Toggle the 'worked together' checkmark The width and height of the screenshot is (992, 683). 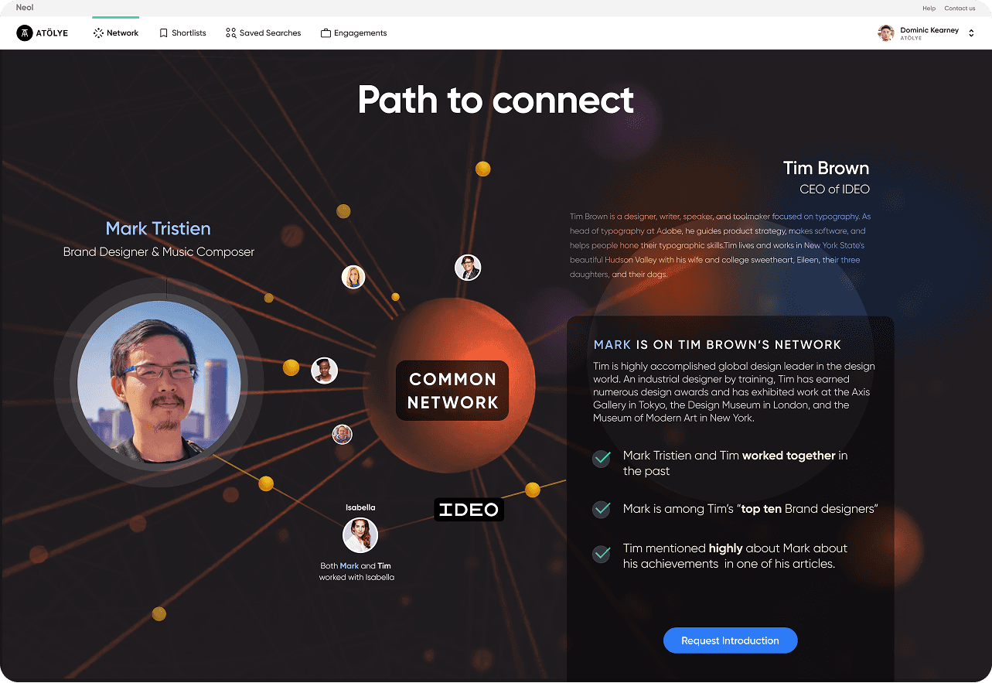pos(602,459)
